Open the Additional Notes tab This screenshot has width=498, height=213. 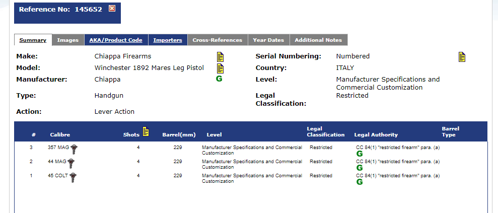pyautogui.click(x=318, y=40)
